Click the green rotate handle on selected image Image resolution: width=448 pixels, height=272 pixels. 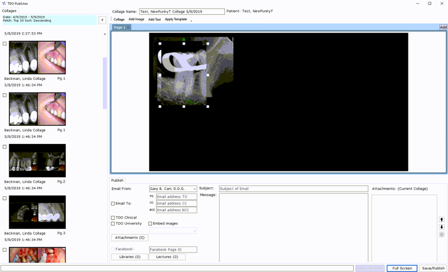(x=184, y=40)
